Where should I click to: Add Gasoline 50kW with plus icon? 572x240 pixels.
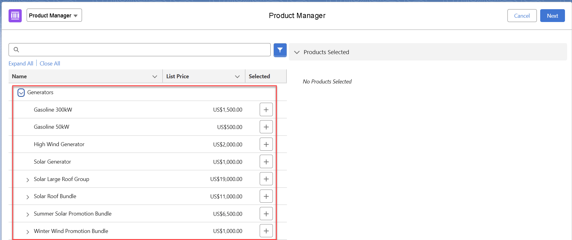[x=266, y=127]
